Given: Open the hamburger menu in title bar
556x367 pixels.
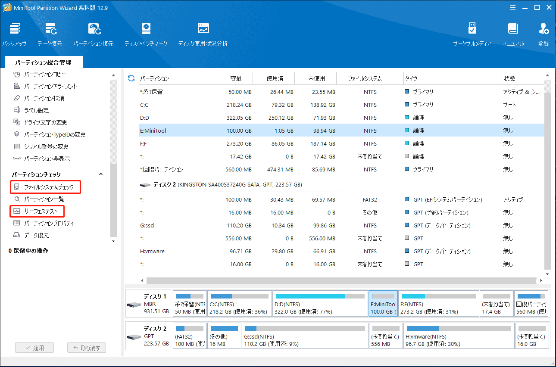Looking at the screenshot, I should pyautogui.click(x=512, y=7).
